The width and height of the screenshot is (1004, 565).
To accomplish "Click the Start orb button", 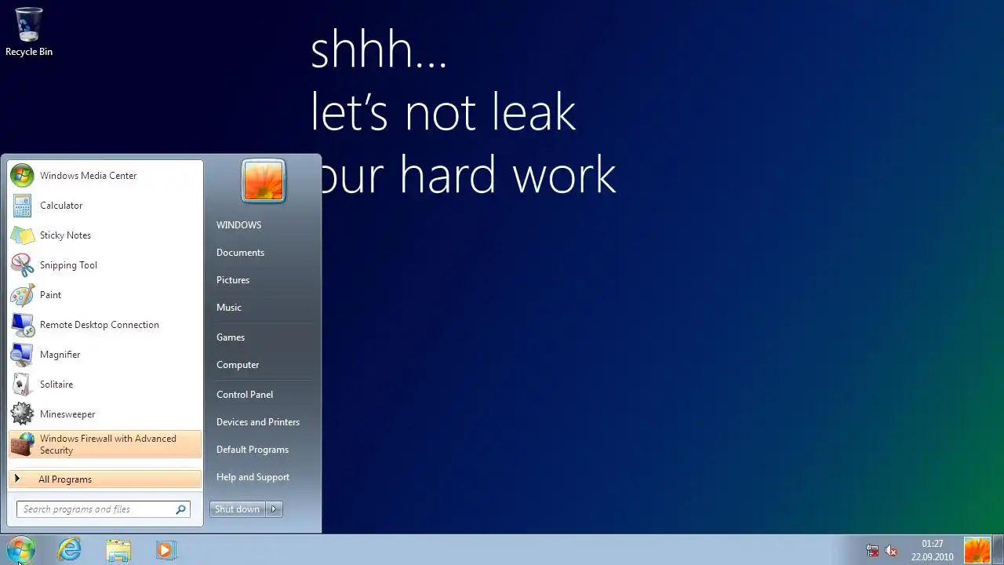I will (21, 550).
